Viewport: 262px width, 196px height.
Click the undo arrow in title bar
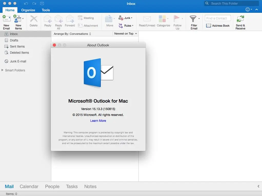[26, 4]
